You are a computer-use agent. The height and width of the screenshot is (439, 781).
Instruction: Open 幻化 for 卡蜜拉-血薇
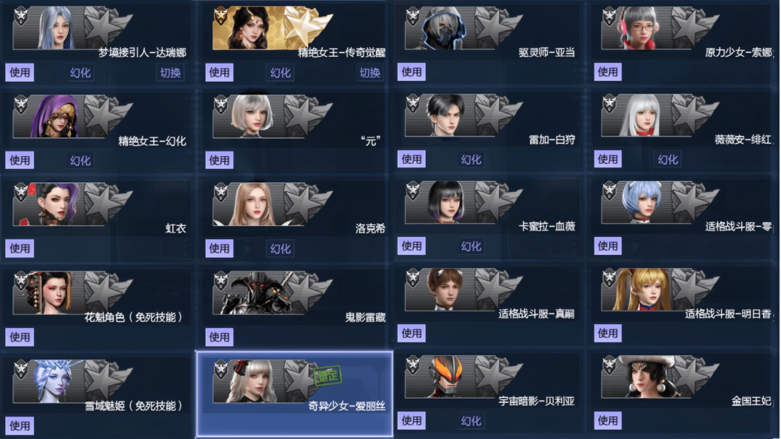(471, 245)
